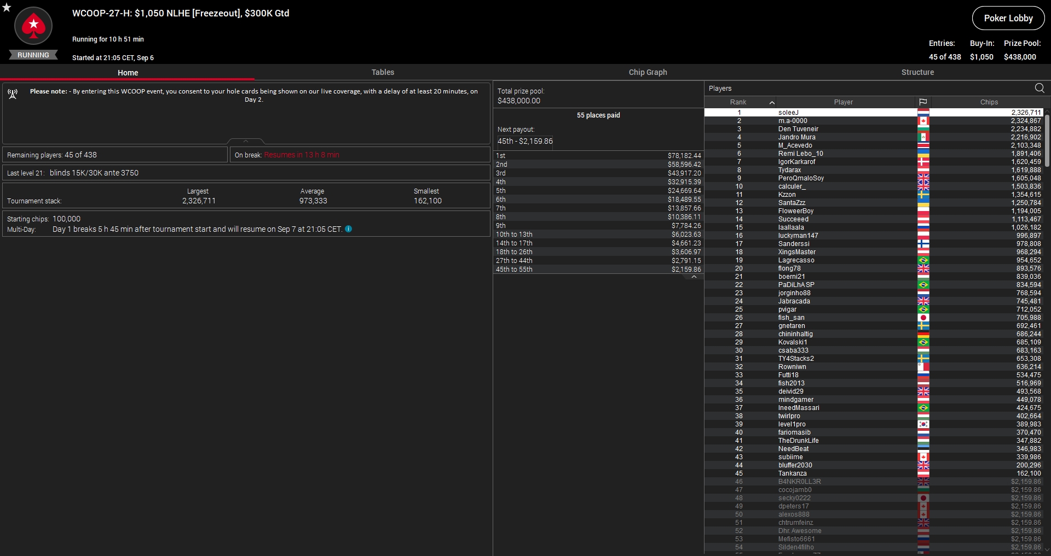Select player Tydarax row
Image resolution: width=1051 pixels, height=556 pixels.
pyautogui.click(x=874, y=170)
